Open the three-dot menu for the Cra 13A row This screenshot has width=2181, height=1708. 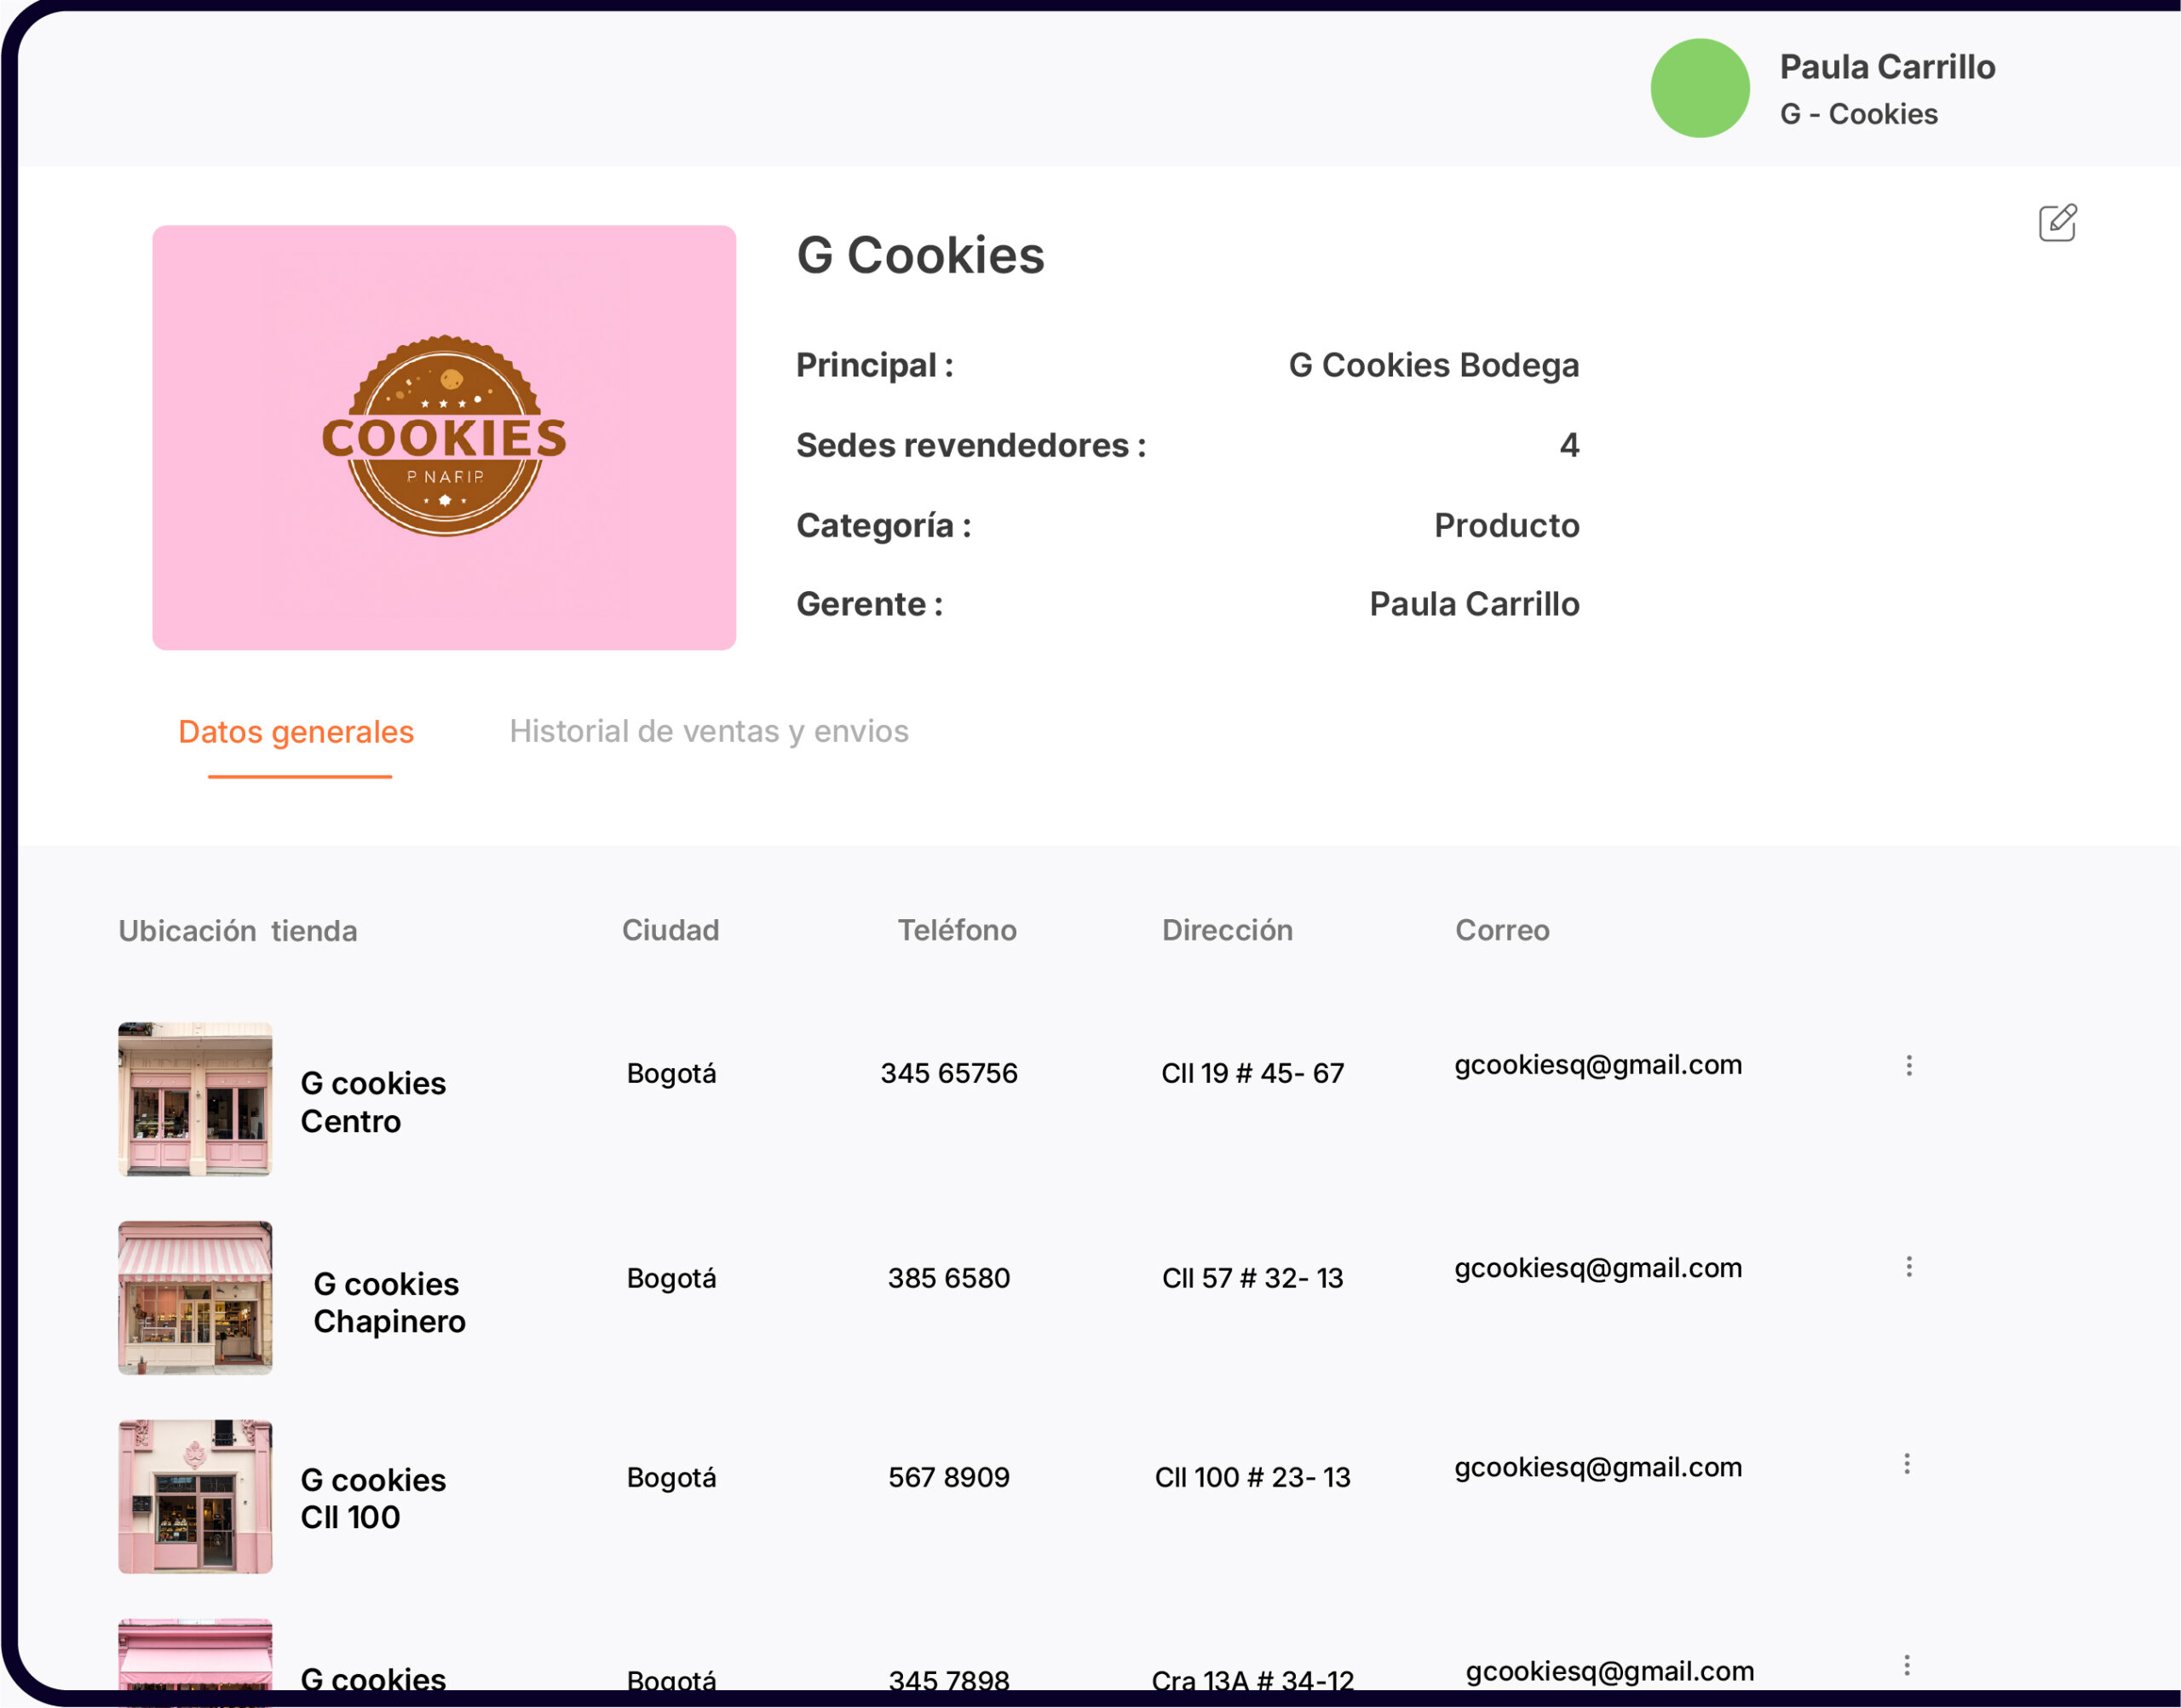click(1906, 1665)
